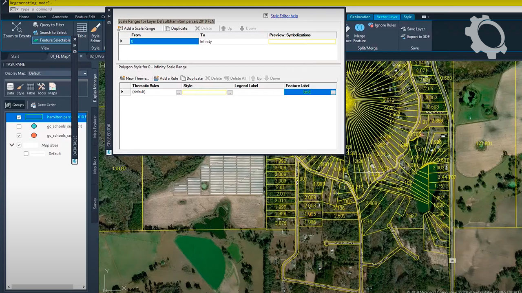This screenshot has height=293, width=522.
Task: Check the Default map base layer box
Action: click(26, 154)
